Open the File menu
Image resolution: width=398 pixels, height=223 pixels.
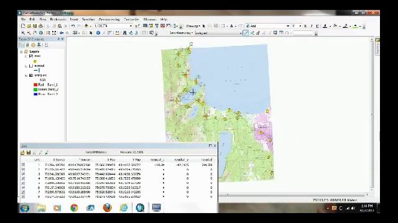point(24,19)
